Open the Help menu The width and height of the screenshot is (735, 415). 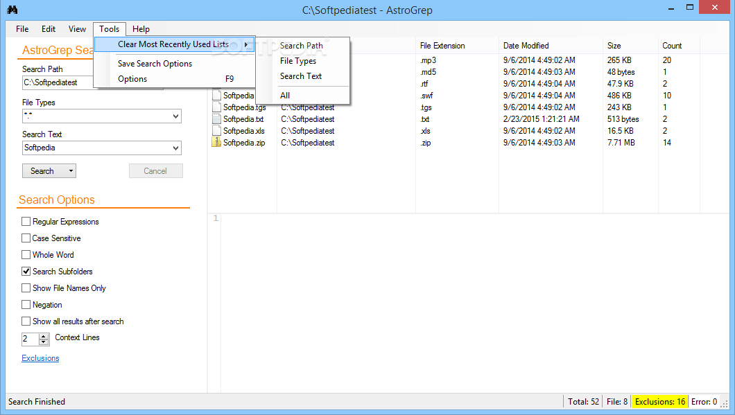(x=141, y=29)
